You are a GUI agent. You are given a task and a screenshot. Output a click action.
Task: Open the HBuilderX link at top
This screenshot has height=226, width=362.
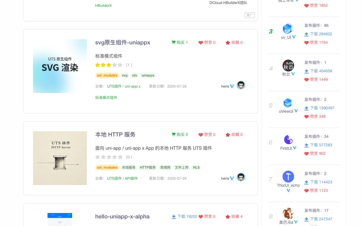(104, 5)
